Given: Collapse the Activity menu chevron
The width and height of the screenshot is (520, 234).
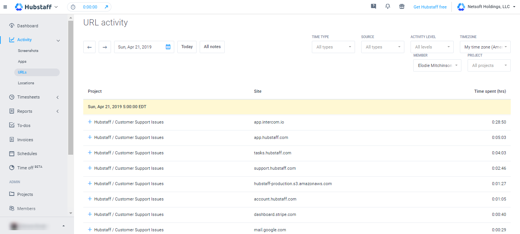Looking at the screenshot, I should coord(58,40).
